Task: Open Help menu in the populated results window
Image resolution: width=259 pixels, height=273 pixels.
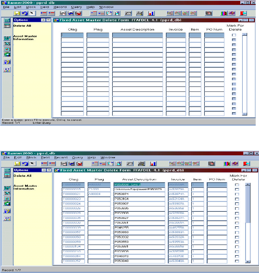Action: (92, 157)
